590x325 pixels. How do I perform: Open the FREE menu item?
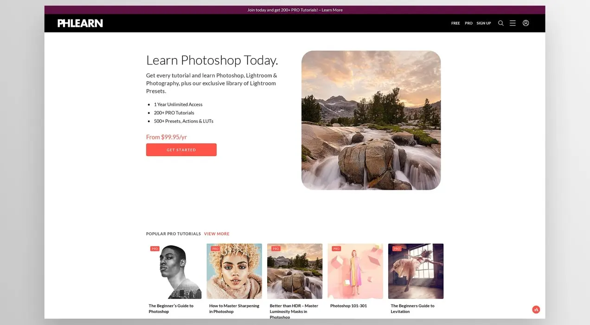(455, 23)
